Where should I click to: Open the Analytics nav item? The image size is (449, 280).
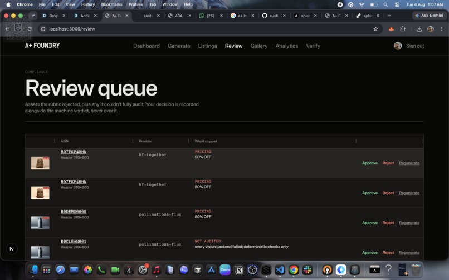click(x=287, y=46)
